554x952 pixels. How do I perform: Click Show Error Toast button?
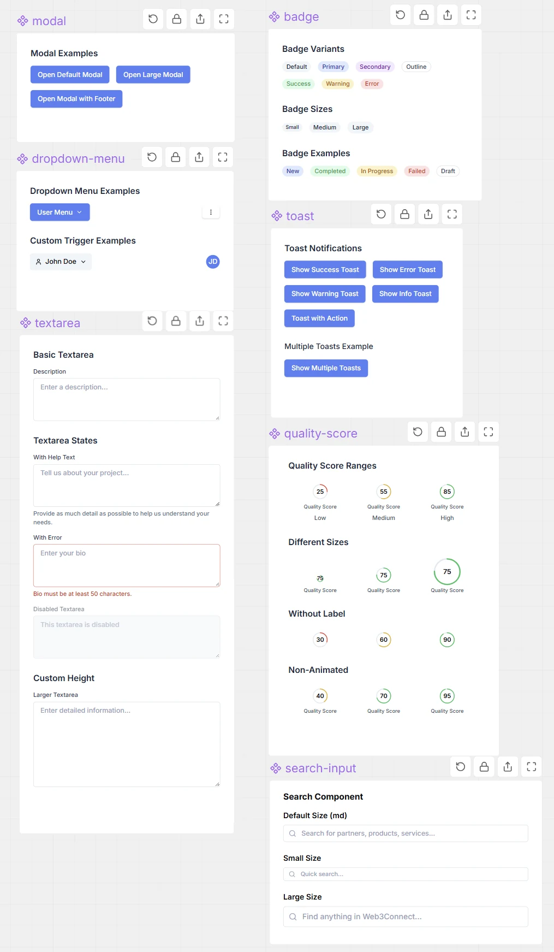point(408,270)
